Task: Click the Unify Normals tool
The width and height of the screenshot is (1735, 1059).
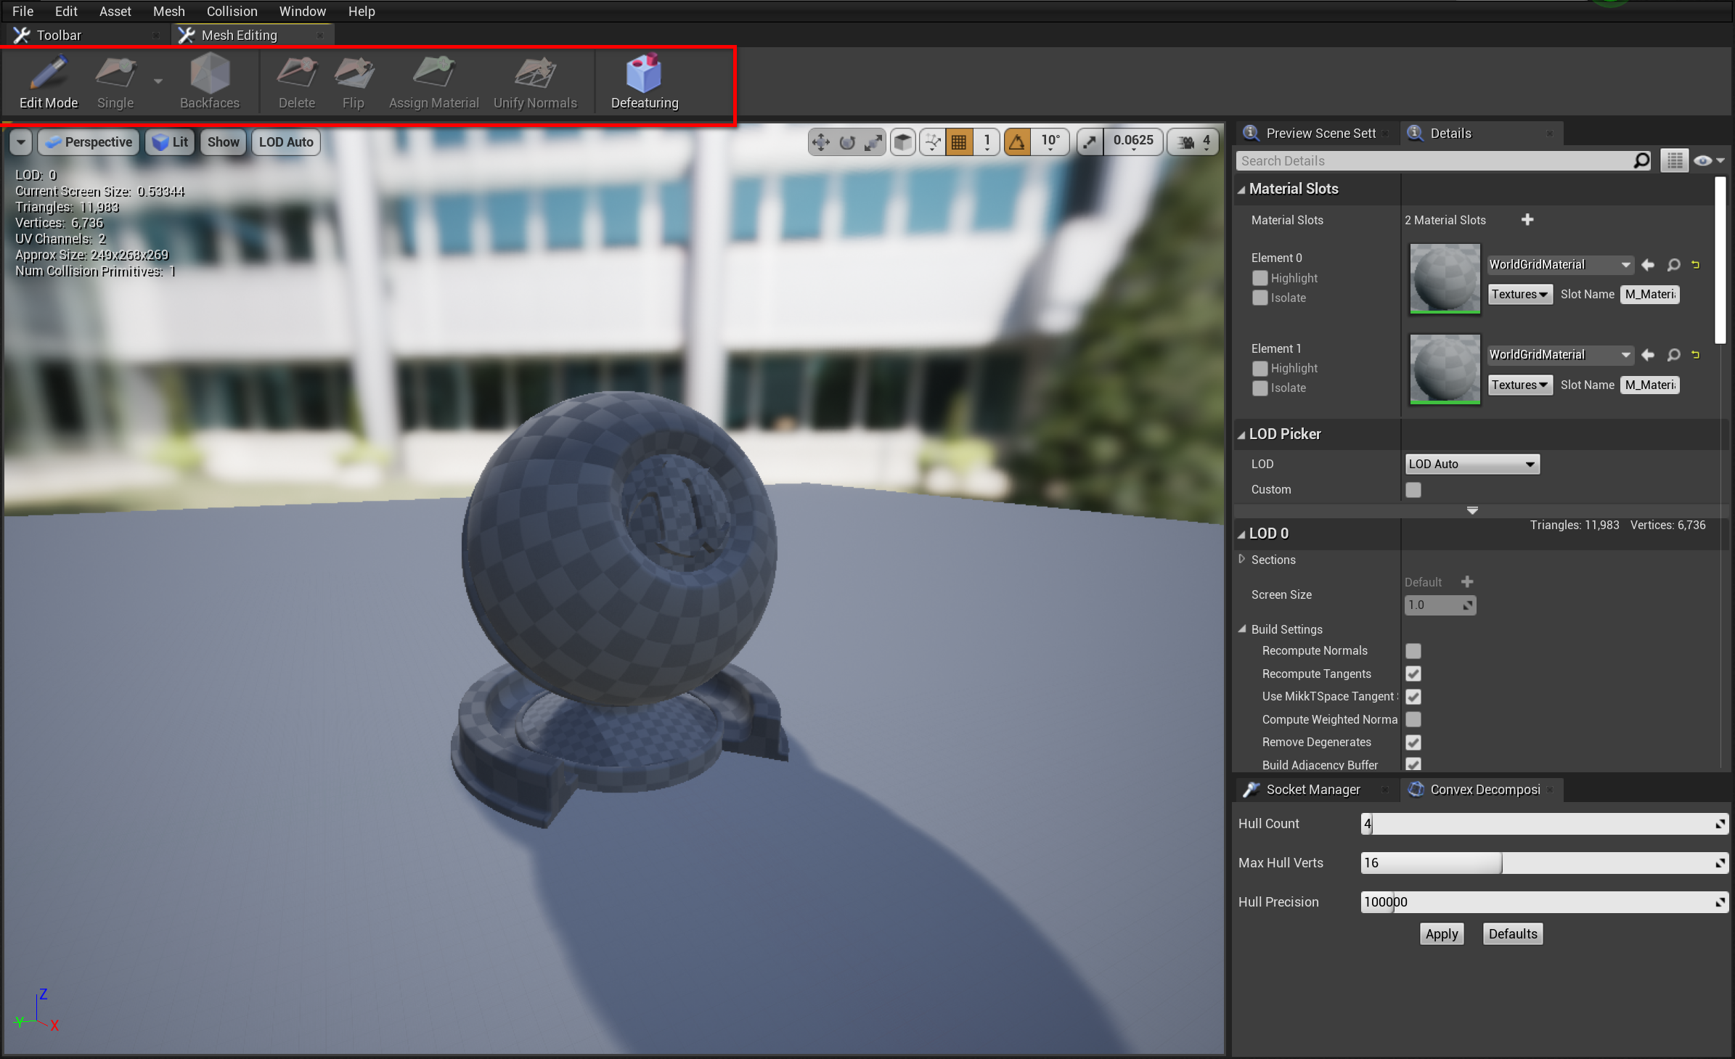Action: point(536,81)
